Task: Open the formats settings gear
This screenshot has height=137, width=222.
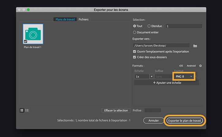Action: [x=201, y=66]
